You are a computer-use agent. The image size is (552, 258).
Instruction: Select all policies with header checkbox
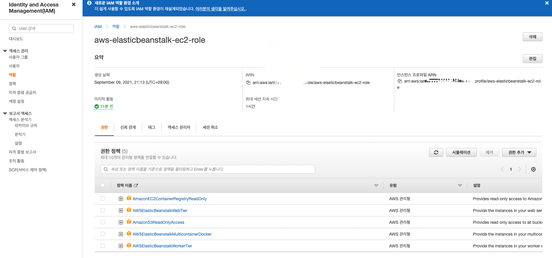(x=103, y=185)
